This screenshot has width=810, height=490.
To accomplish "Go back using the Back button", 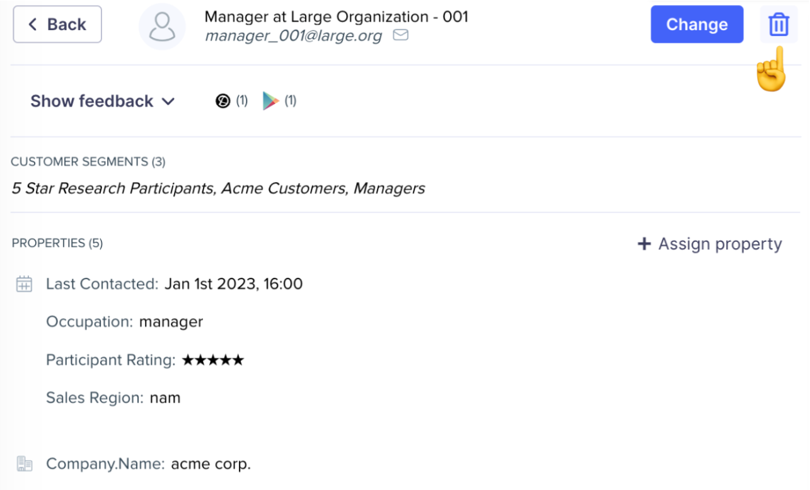I will point(57,25).
